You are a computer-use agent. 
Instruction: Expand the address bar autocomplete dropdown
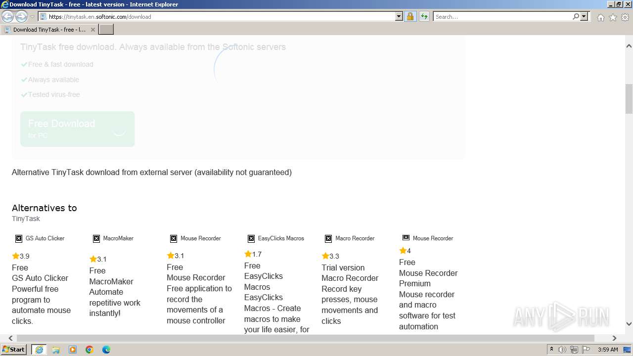pyautogui.click(x=399, y=16)
